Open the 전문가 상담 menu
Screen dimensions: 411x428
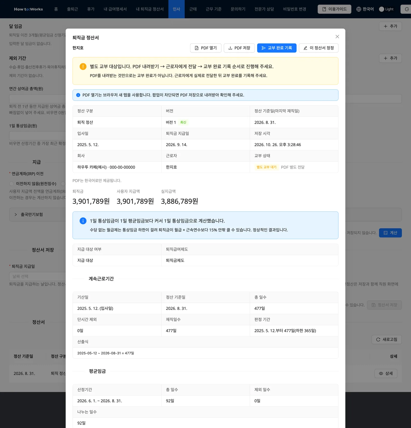[x=264, y=9]
